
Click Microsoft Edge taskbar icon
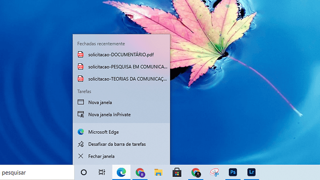[x=121, y=173]
